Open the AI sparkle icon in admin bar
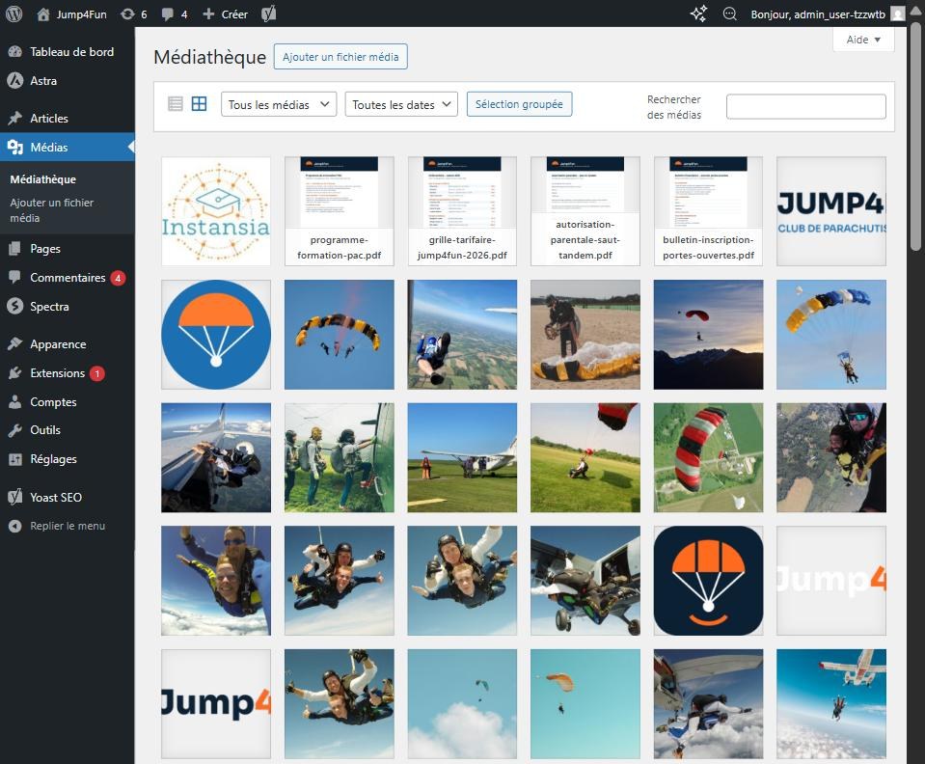Screen dimensions: 925x764 [698, 14]
